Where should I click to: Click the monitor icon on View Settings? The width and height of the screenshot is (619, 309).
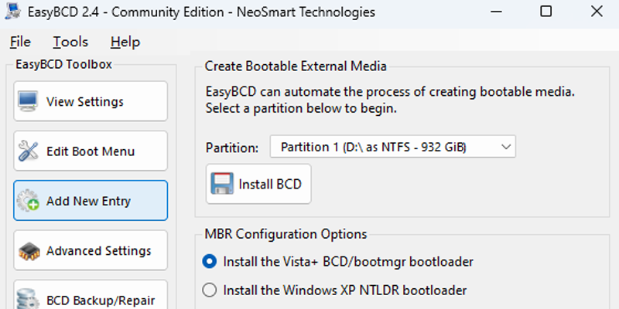[28, 101]
